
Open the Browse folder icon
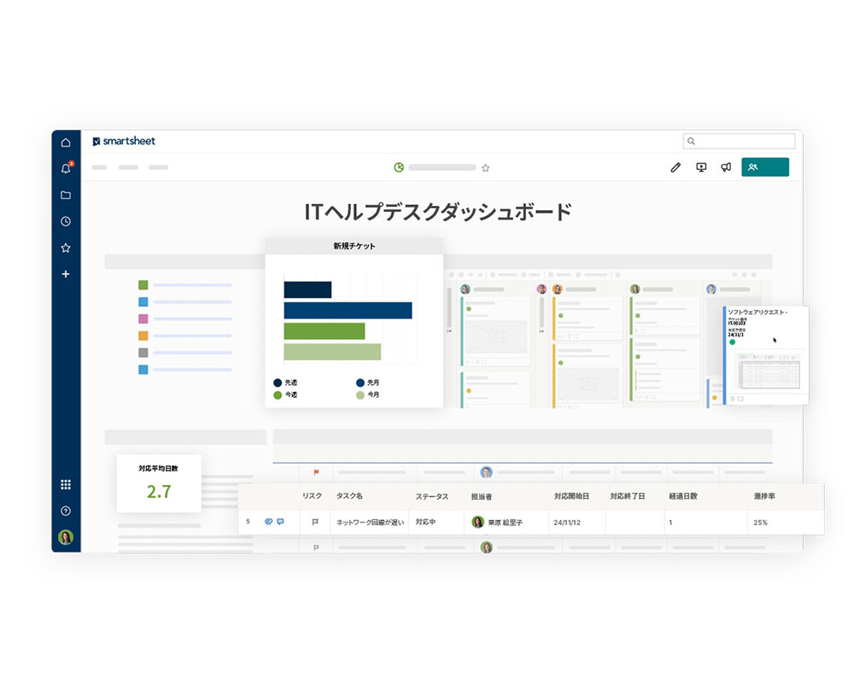coord(66,195)
